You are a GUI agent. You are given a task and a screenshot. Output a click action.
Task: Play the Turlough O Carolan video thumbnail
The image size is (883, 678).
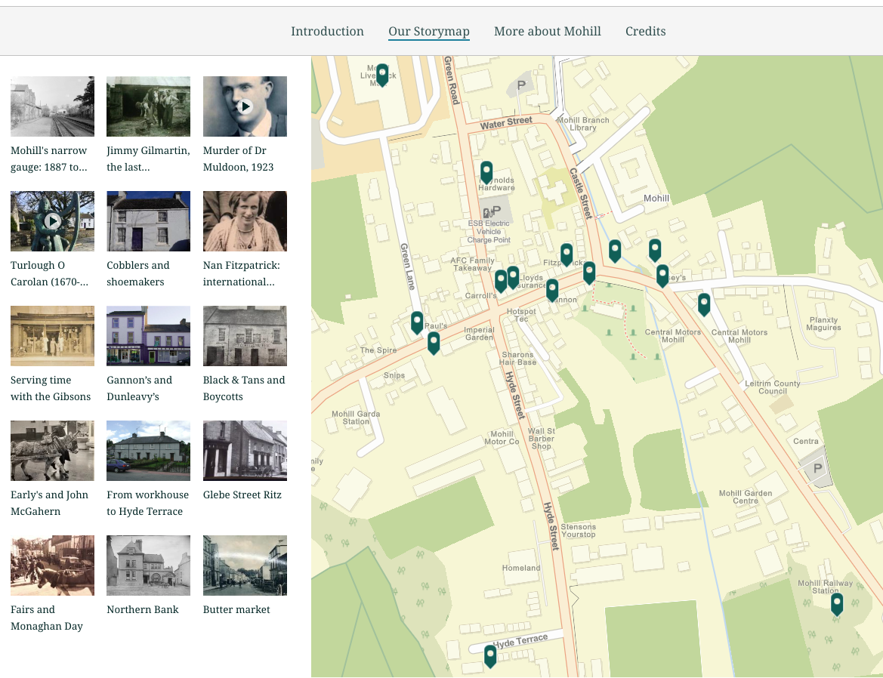52,221
